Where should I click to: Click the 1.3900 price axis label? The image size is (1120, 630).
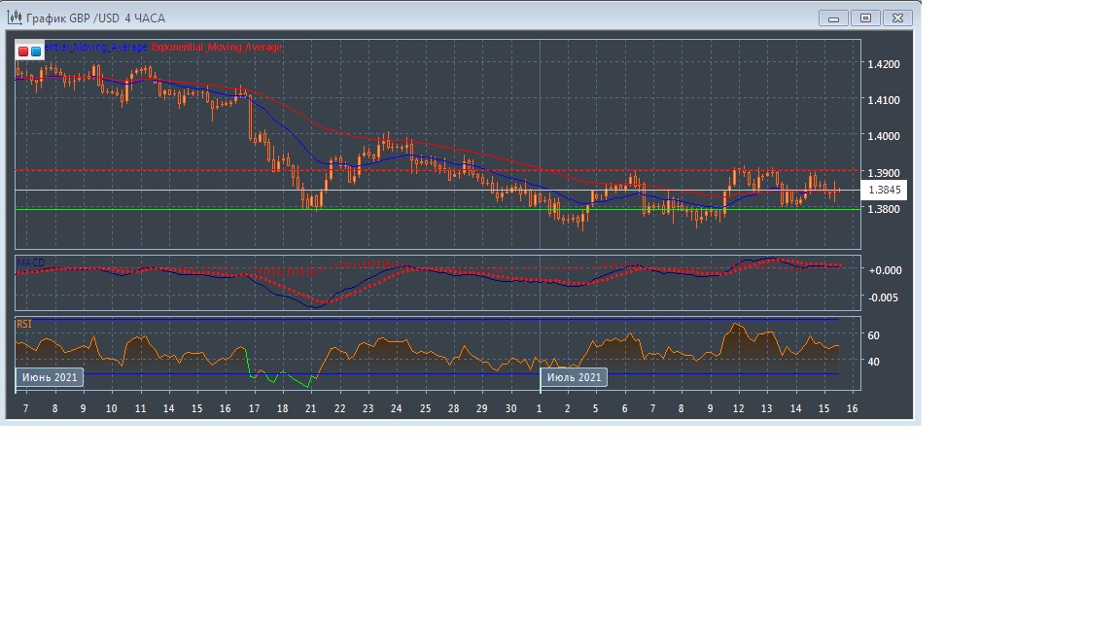[x=883, y=172]
